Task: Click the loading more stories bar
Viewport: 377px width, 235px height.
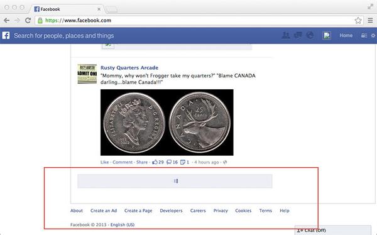Action: [175, 181]
